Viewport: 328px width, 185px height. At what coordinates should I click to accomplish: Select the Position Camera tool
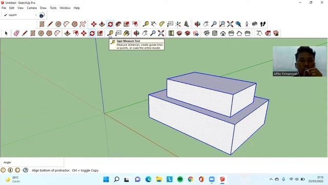[247, 24]
